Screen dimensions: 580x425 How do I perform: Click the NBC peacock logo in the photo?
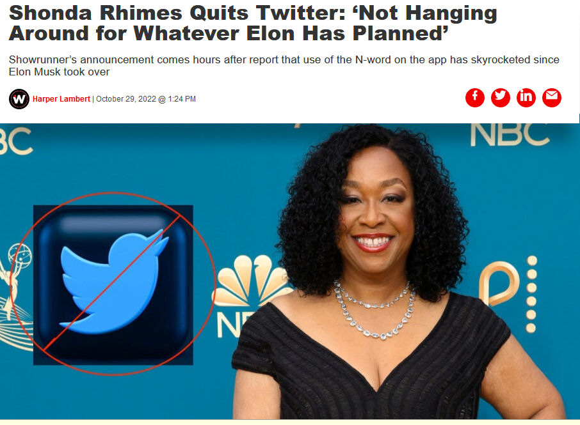[x=252, y=281]
